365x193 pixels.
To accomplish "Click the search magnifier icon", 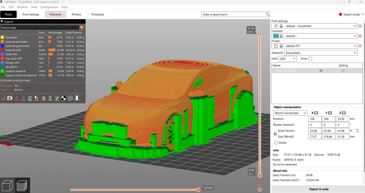I will (x=267, y=15).
